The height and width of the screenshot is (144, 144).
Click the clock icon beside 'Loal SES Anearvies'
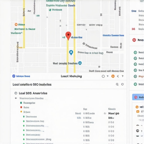click(x=16, y=93)
